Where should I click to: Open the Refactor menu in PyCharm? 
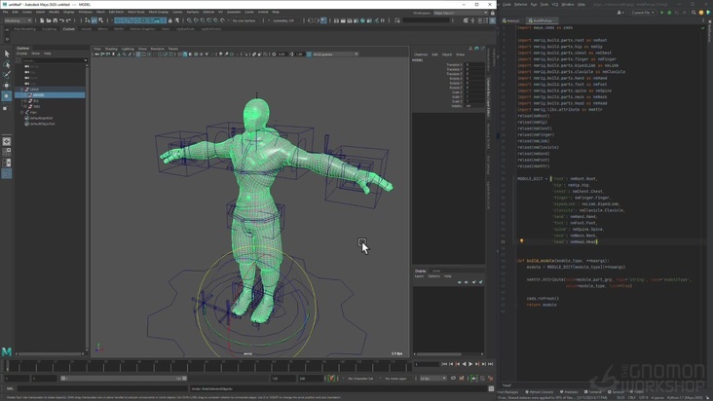[x=521, y=4]
